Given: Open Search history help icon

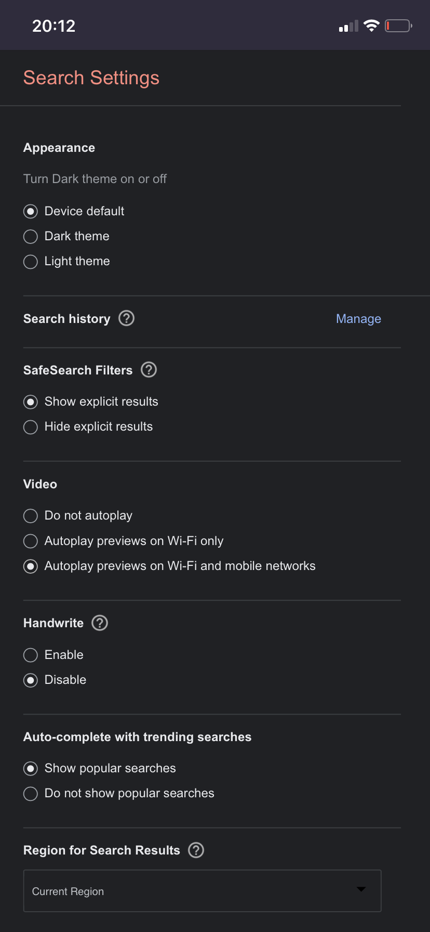Looking at the screenshot, I should [126, 318].
